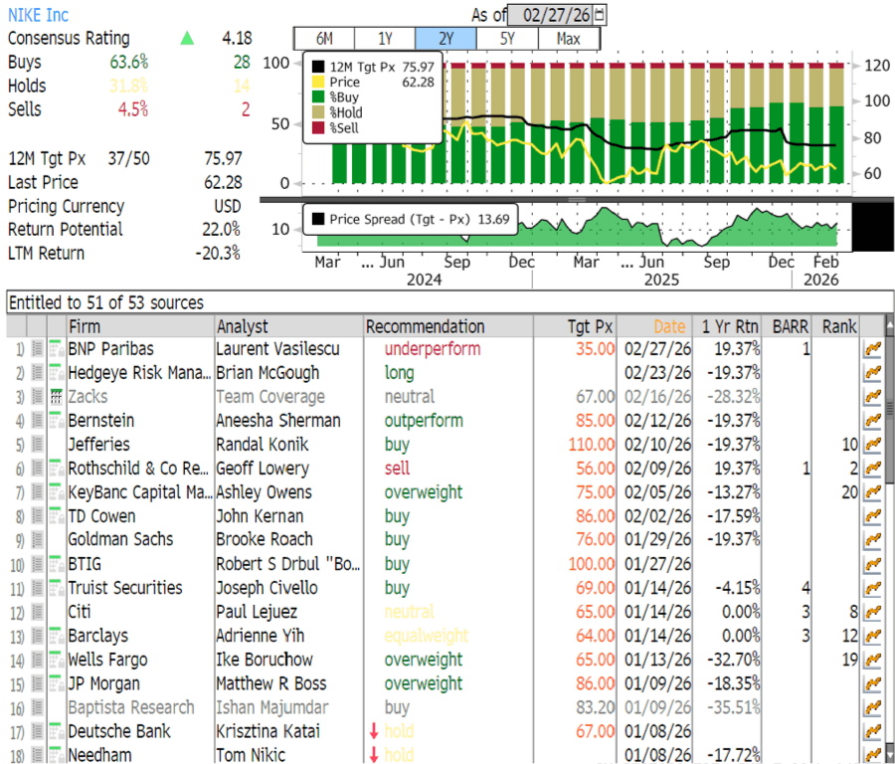The height and width of the screenshot is (764, 895).
Task: Open the NIKE Inc security link
Action: tap(39, 15)
